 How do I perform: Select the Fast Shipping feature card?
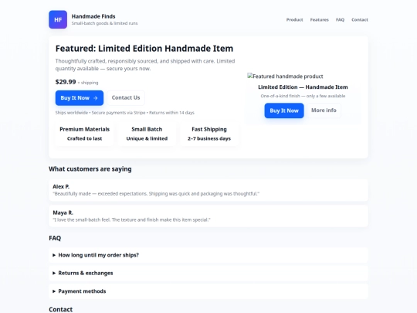pos(209,134)
